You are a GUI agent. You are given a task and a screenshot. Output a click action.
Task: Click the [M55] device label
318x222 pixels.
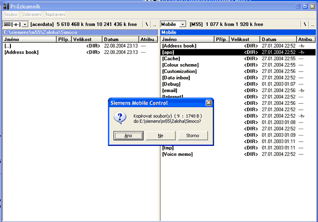coord(196,24)
